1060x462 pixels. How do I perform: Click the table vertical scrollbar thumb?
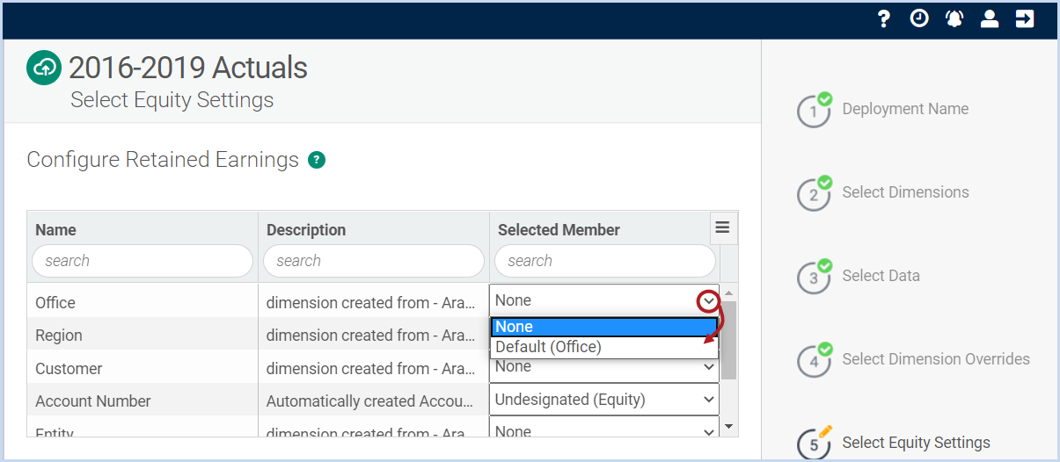pyautogui.click(x=728, y=339)
